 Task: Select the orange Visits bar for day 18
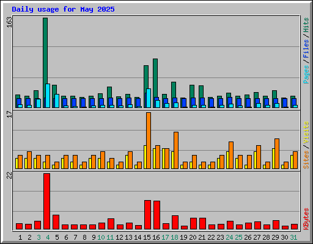click(176, 150)
